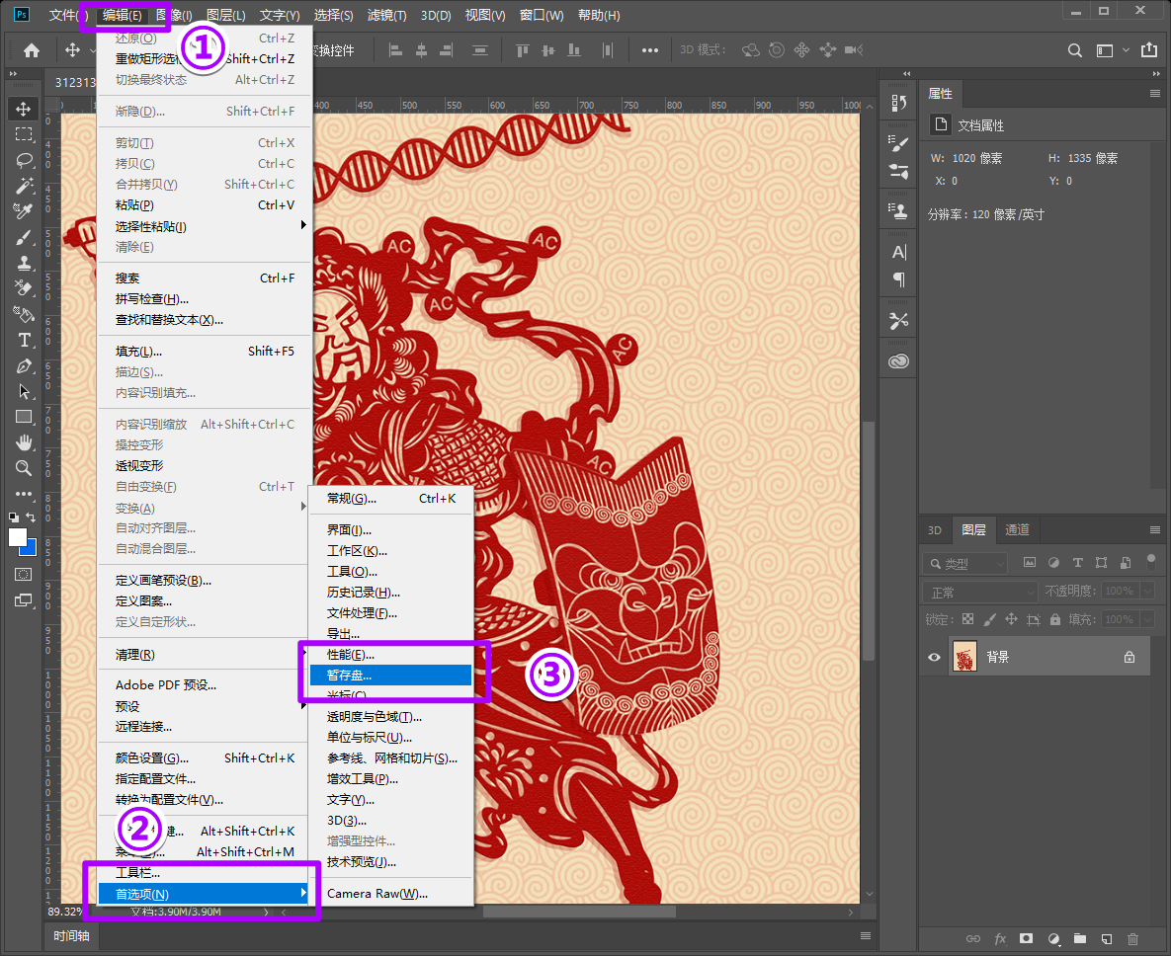The height and width of the screenshot is (956, 1171).
Task: Select the Clone Stamp tool in the left toolbar
Action: (24, 263)
